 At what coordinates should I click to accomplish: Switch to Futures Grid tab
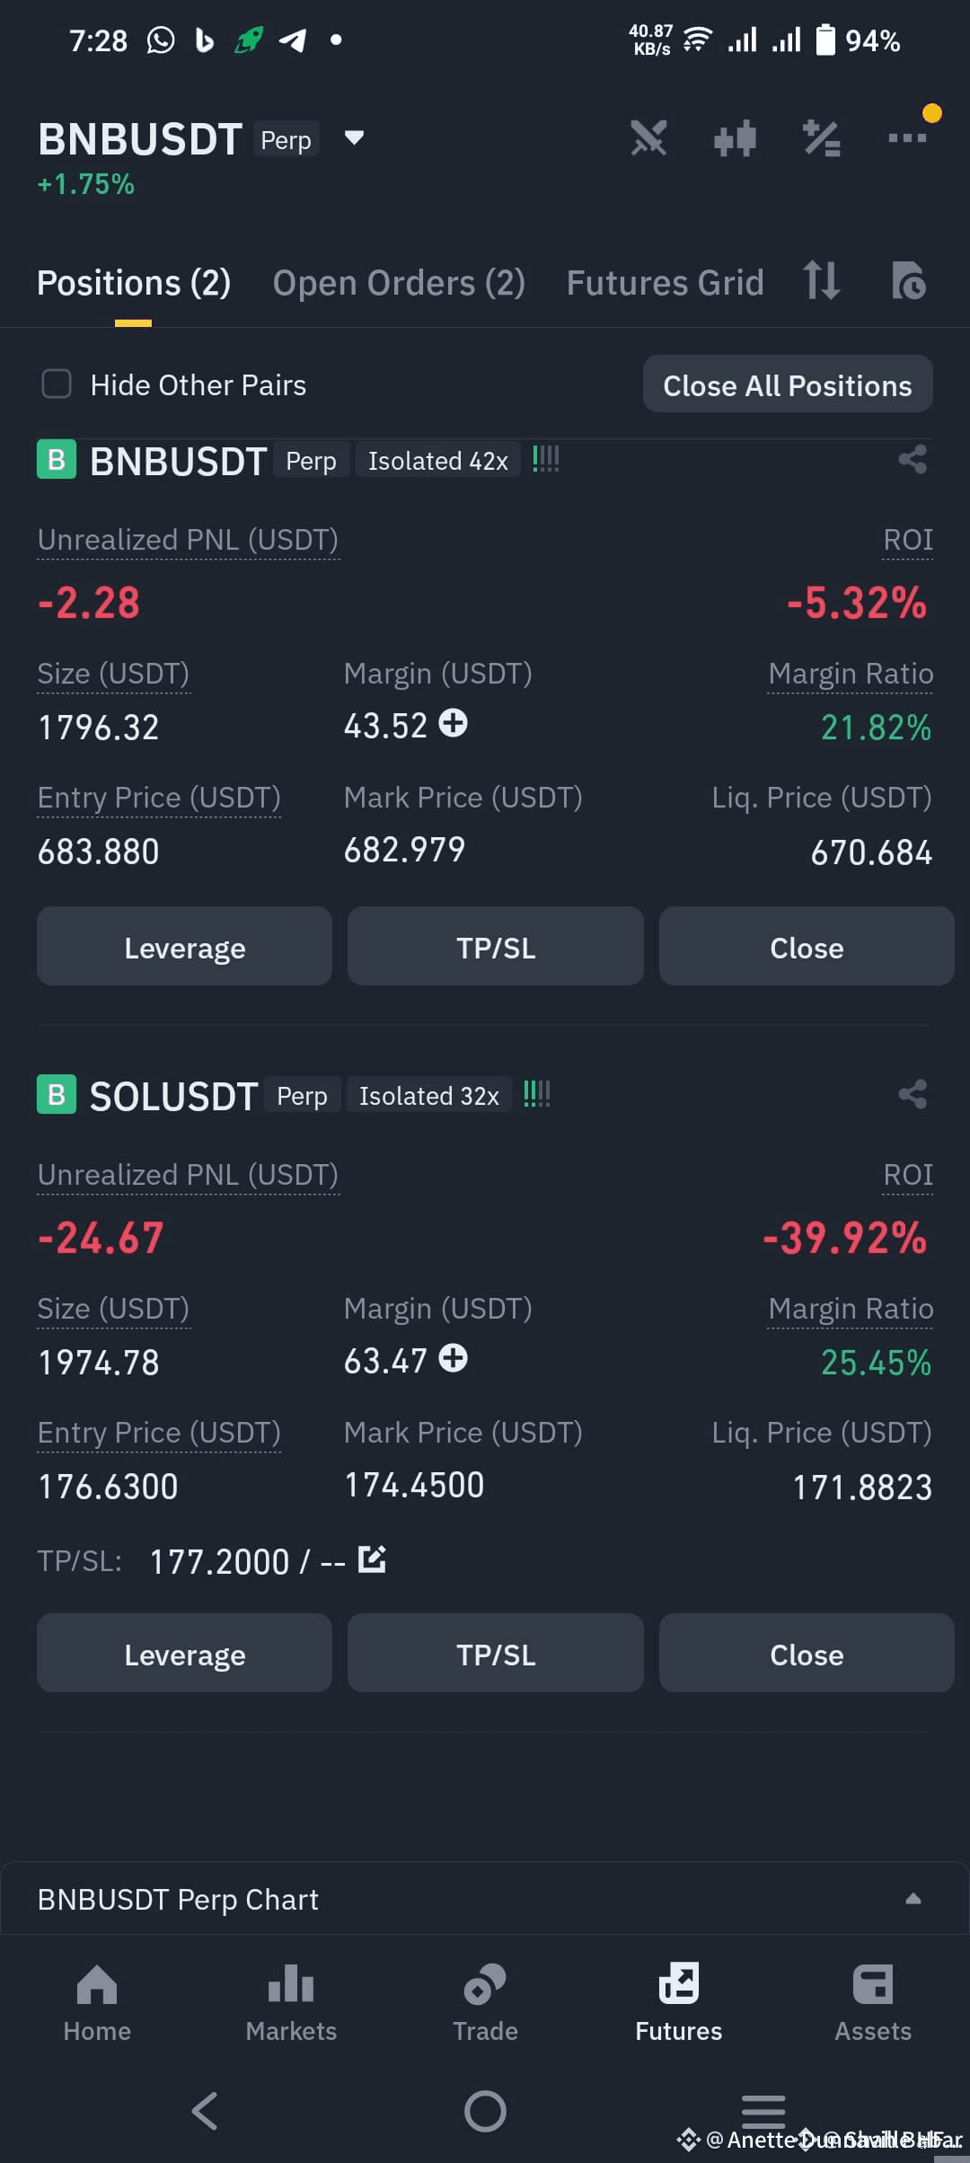665,283
